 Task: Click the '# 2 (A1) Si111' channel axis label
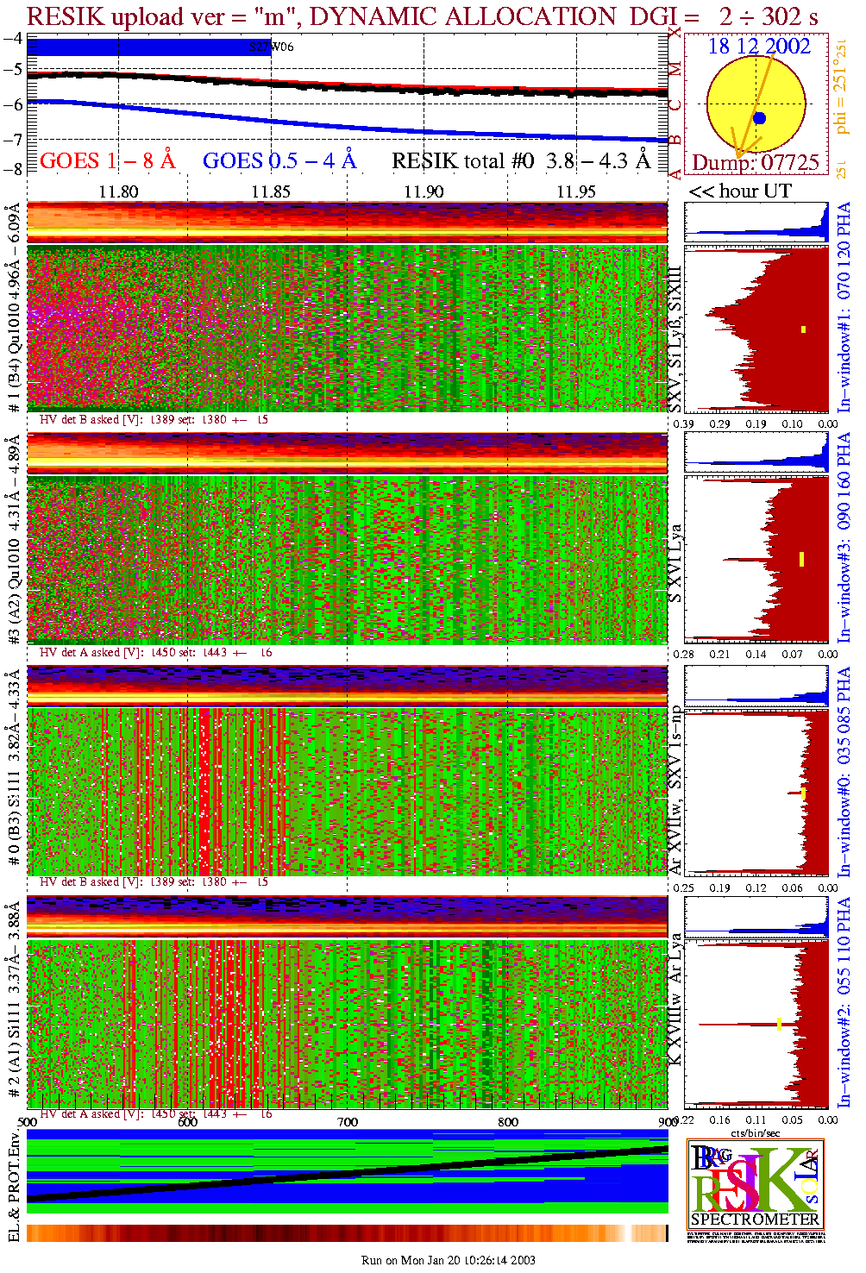point(15,1046)
